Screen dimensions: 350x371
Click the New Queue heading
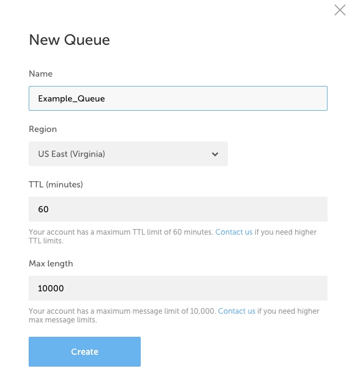coord(69,40)
